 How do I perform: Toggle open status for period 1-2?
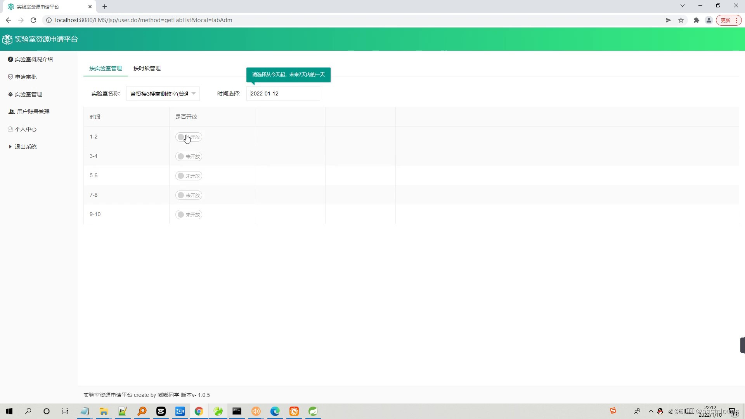click(189, 137)
